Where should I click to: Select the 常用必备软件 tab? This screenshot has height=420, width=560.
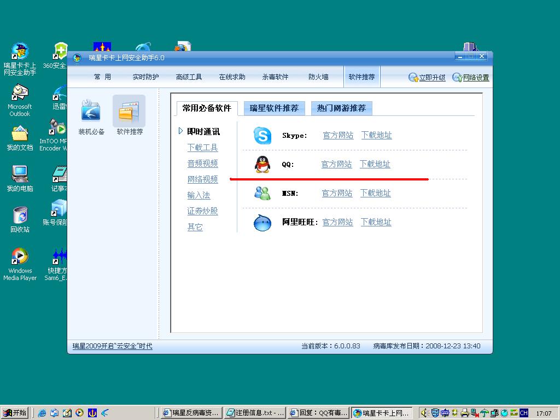(x=207, y=108)
